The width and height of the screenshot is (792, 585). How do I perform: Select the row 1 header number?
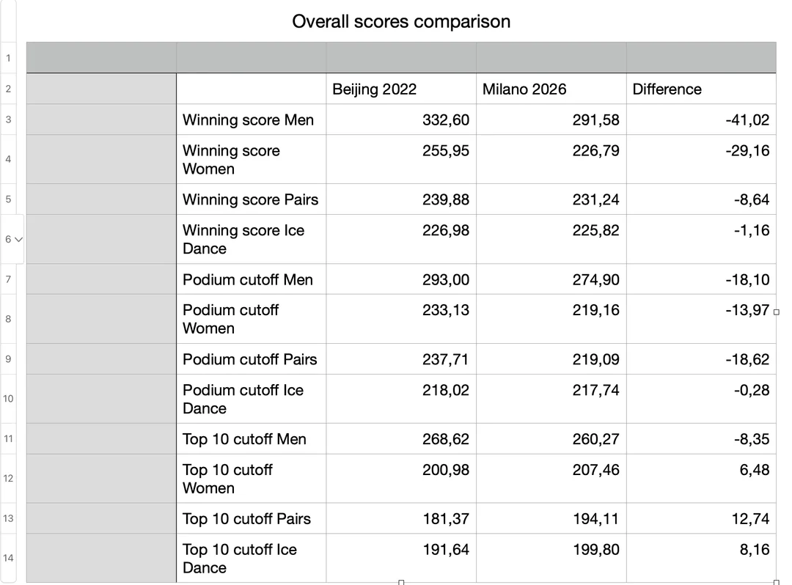pos(8,57)
